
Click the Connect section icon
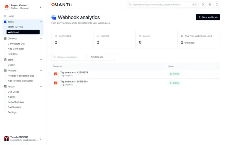pos(5,38)
